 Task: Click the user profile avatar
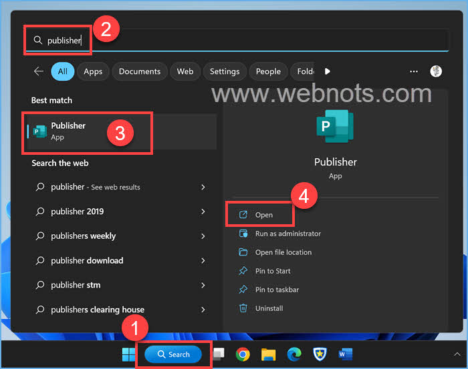(x=436, y=71)
